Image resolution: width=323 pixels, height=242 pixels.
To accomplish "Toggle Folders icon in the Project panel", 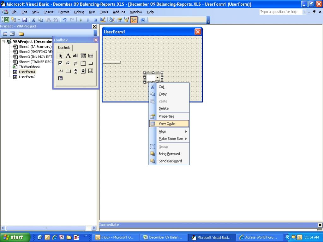I will click(21, 33).
